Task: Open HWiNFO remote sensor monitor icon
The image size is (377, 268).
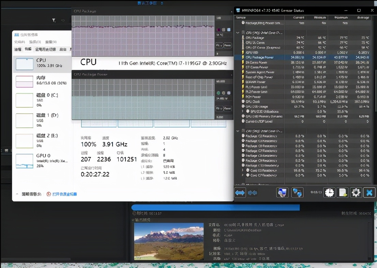Action: (x=282, y=193)
